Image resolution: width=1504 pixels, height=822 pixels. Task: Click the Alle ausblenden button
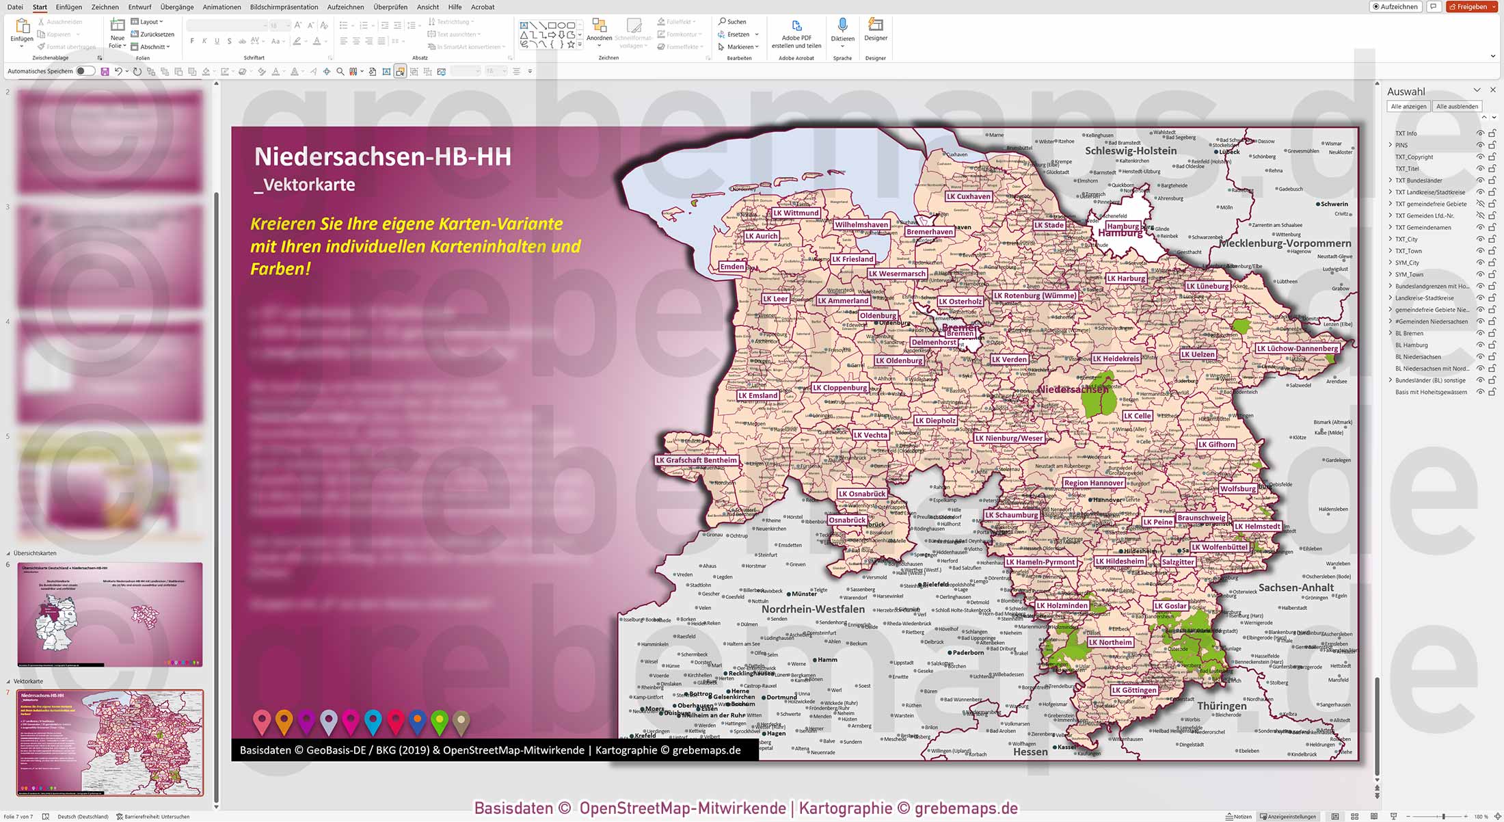pos(1457,106)
